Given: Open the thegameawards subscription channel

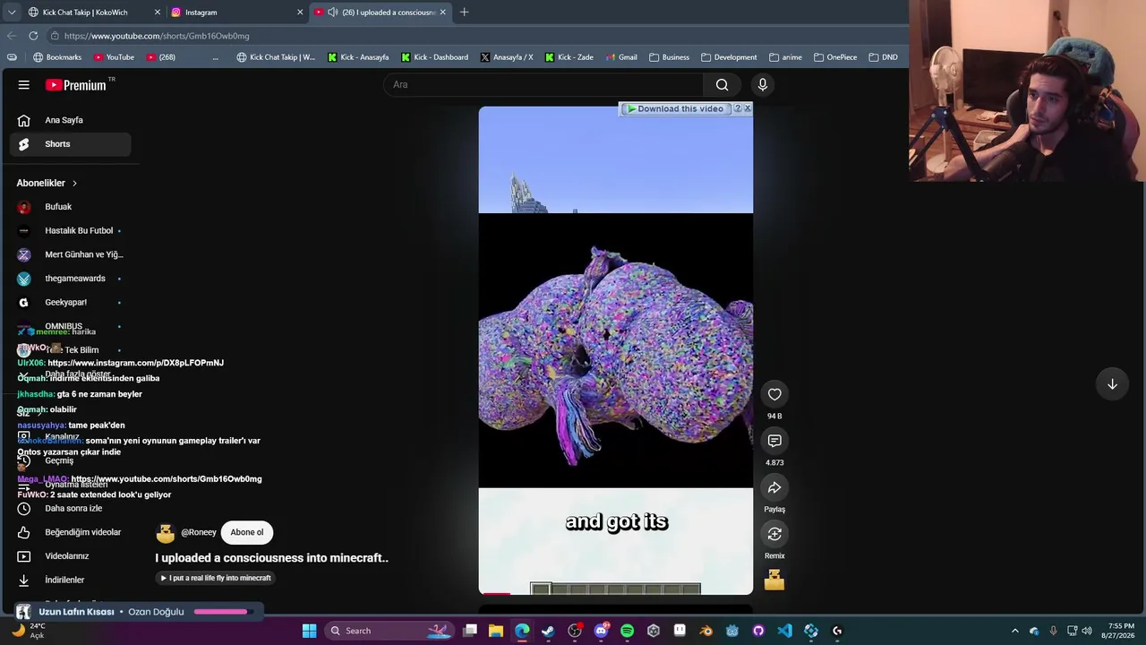Looking at the screenshot, I should coord(71,279).
